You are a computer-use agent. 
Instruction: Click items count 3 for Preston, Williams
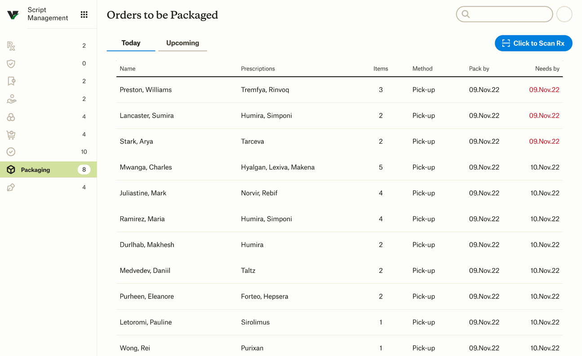[x=381, y=90]
